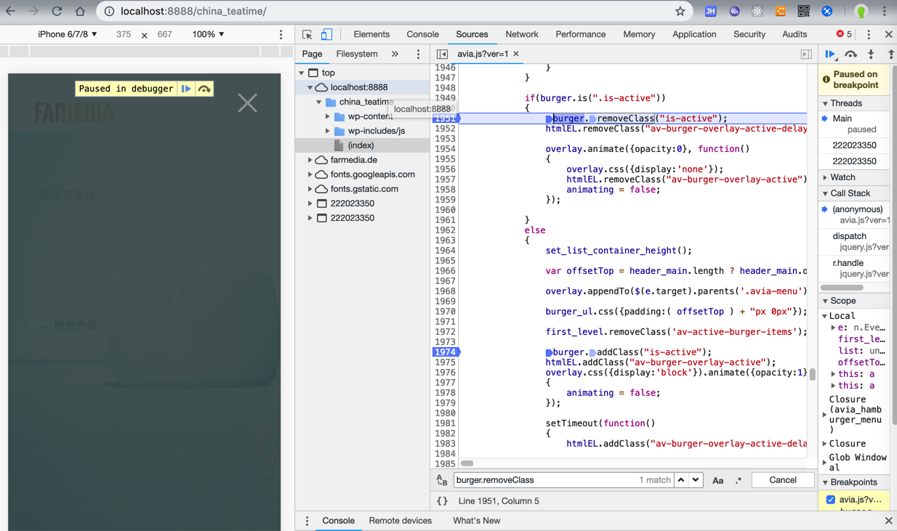Expand the Watch section
This screenshot has width=897, height=531.
click(x=842, y=177)
